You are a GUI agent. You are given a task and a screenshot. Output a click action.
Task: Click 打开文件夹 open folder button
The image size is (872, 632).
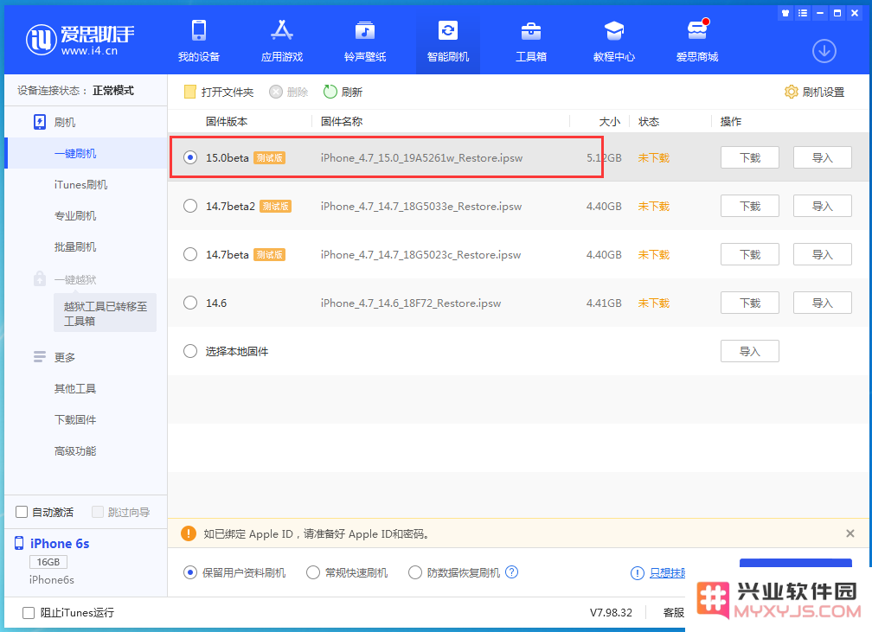[219, 92]
